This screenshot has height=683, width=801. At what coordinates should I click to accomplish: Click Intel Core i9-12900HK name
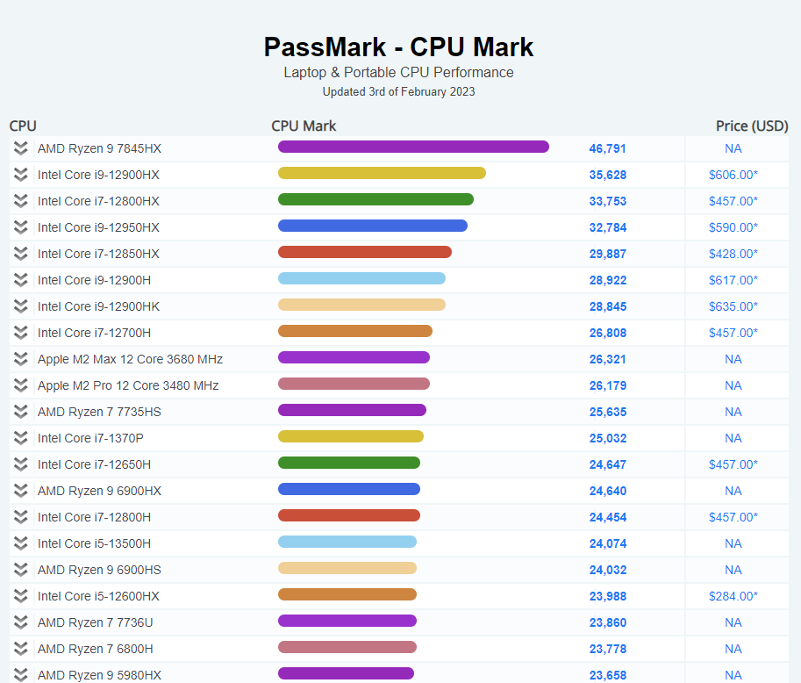tap(98, 306)
